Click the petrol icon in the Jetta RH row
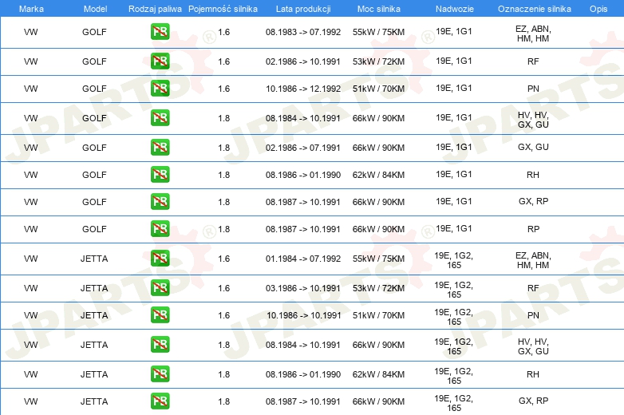Screen dimensions: 624x415 coord(160,374)
